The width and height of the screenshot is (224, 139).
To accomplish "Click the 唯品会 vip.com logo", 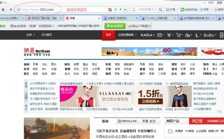I will tap(67, 91).
